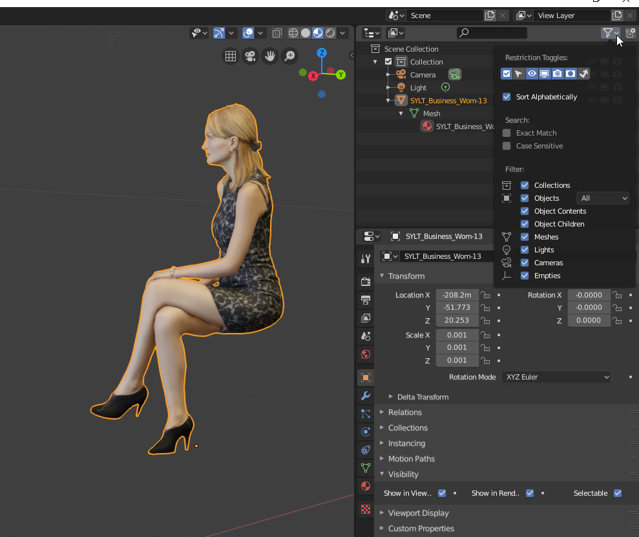Uncheck the Sort Alphabetically option
Screen dimensions: 639x537
pyautogui.click(x=507, y=97)
